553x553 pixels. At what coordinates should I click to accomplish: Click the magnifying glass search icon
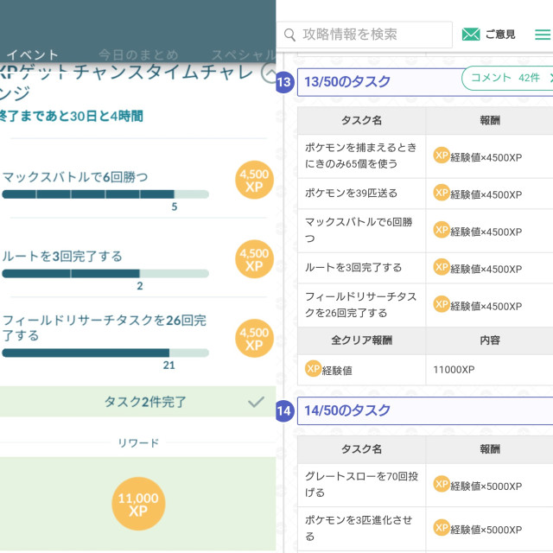tap(290, 35)
